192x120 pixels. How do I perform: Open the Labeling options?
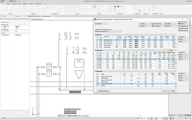click(170, 24)
